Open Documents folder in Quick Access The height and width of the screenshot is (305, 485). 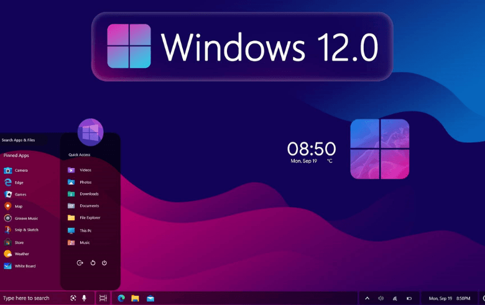83,205
